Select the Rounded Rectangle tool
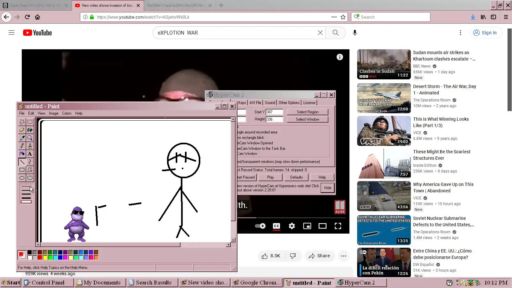Viewport: 512px width, 288px height. [x=30, y=178]
